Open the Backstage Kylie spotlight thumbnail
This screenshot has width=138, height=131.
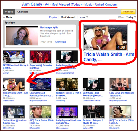tap(22, 36)
